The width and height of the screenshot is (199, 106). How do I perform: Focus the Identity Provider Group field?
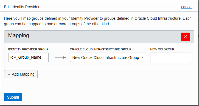point(28,57)
